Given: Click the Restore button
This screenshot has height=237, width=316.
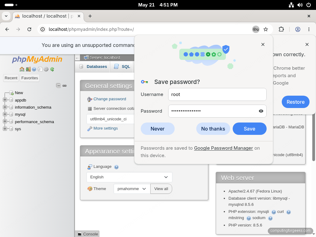Looking at the screenshot, I should (x=295, y=102).
